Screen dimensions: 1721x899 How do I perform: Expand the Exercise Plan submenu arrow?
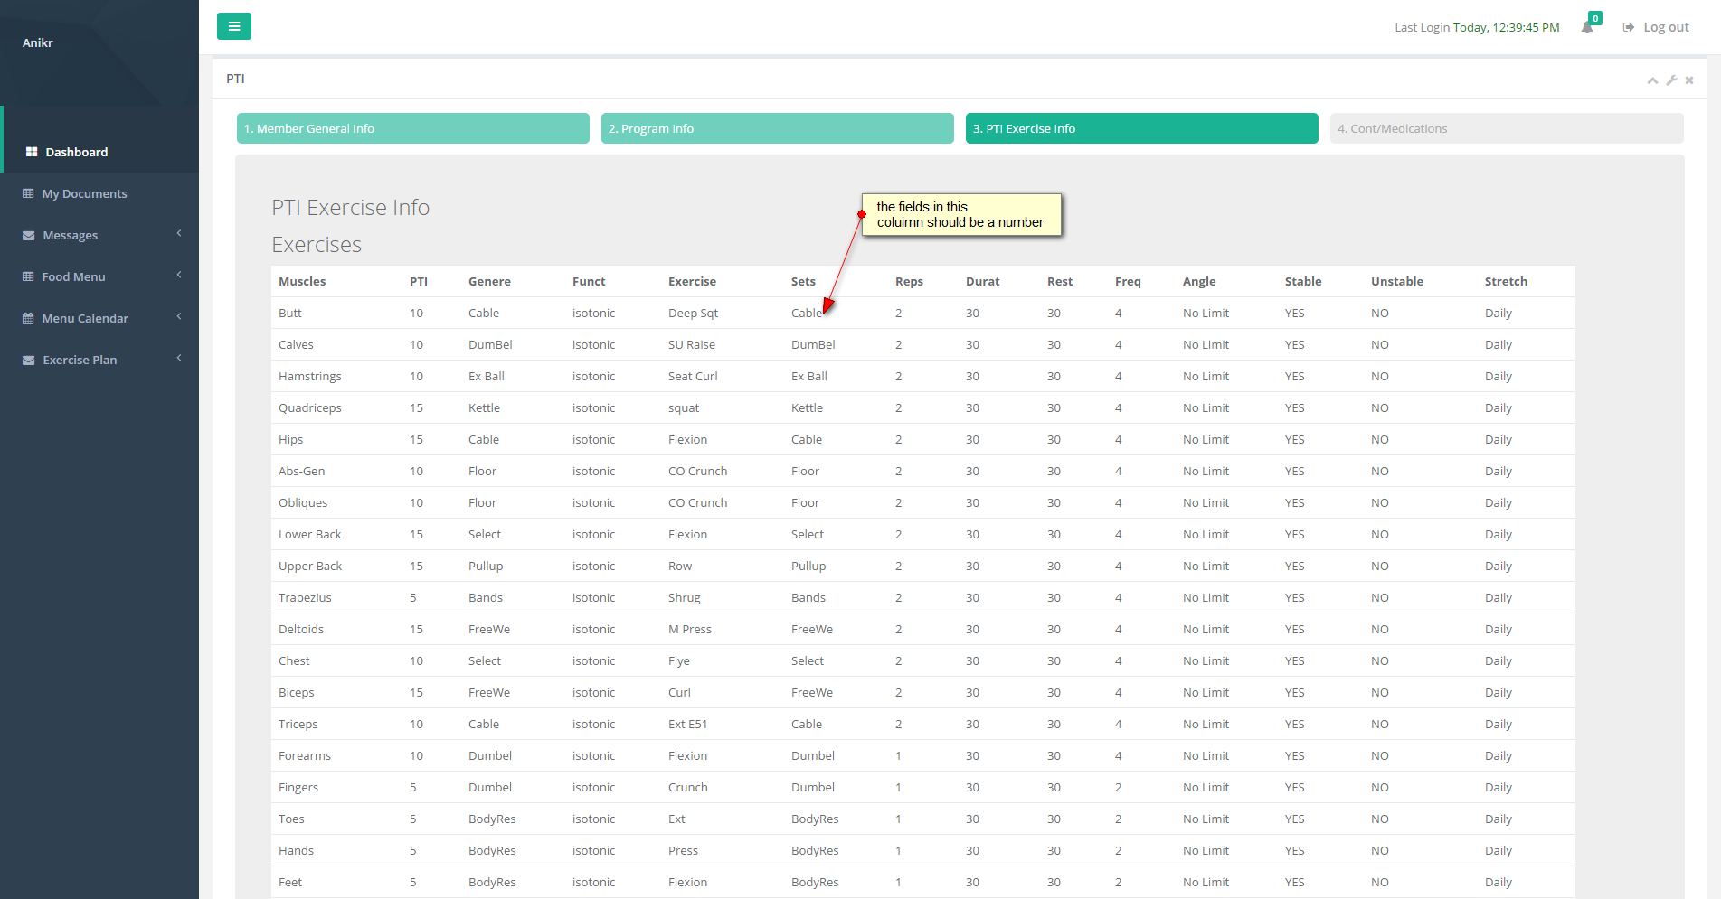[179, 359]
